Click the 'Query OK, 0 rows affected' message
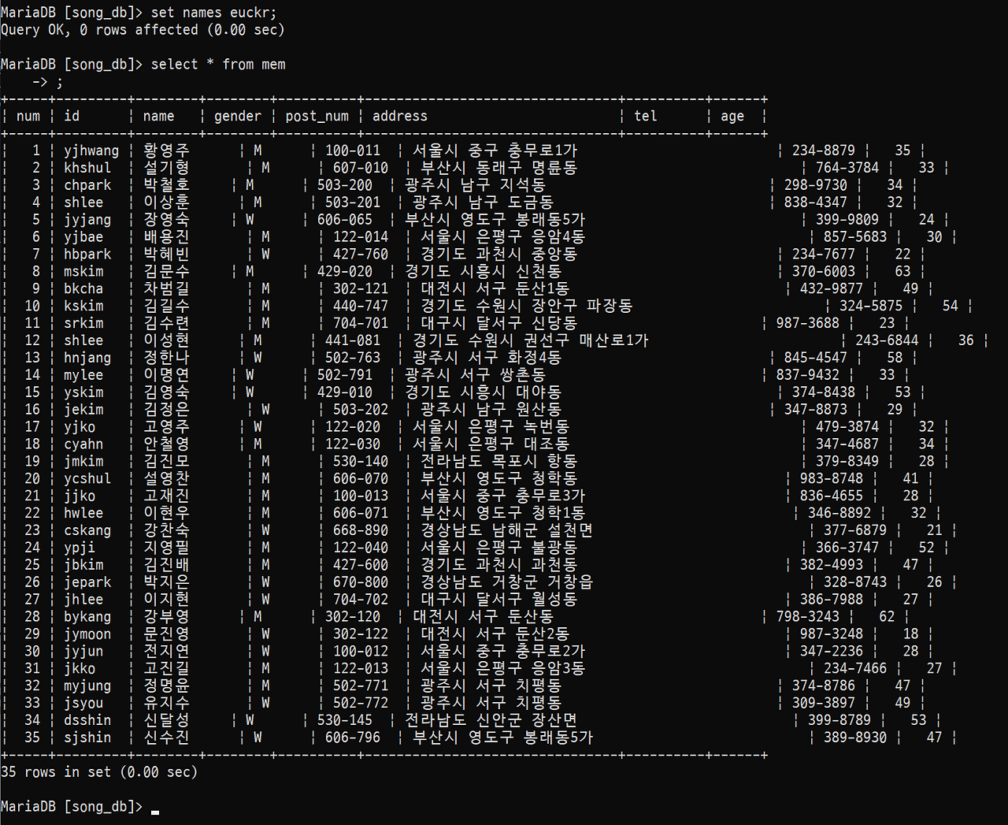Screen dimensions: 1008x825 point(143,30)
